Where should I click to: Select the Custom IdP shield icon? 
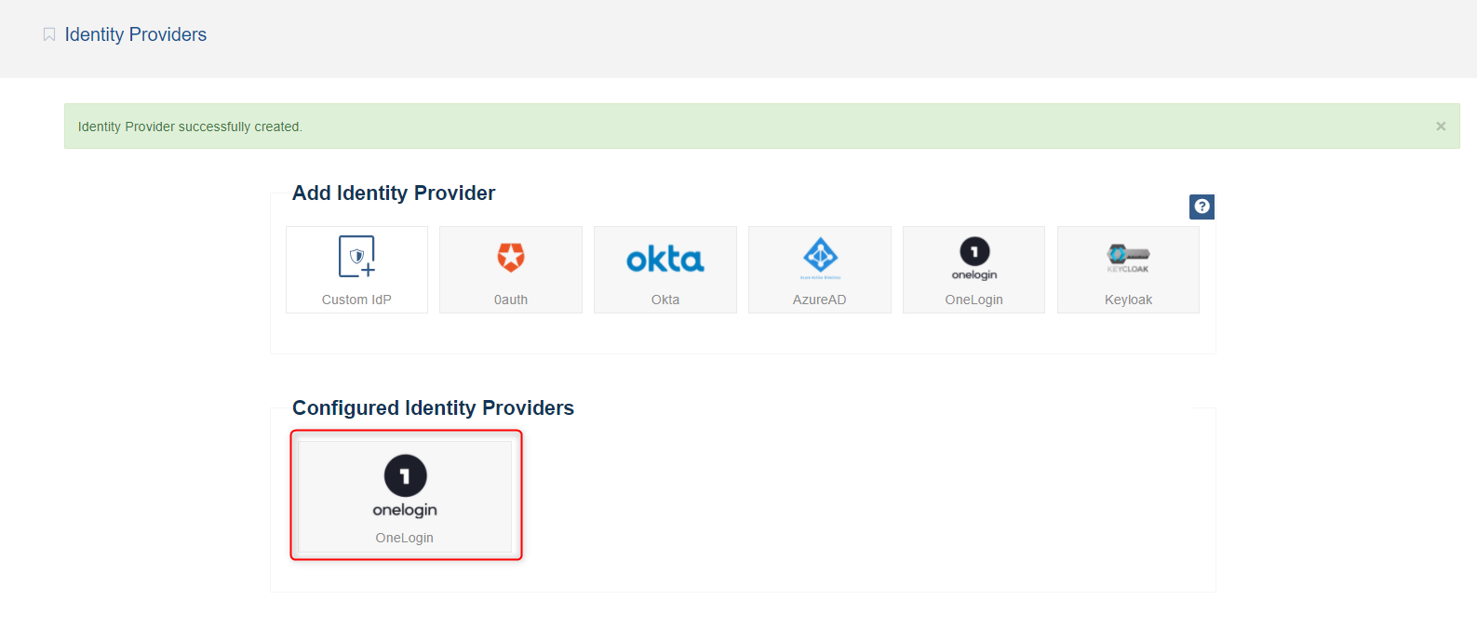click(356, 257)
